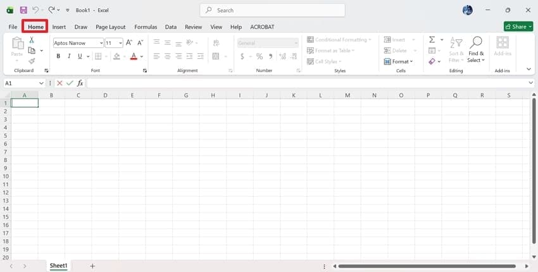
Task: Open the General number format dropdown
Action: [296, 43]
